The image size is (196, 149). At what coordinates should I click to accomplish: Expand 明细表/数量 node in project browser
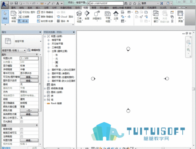click(45, 89)
